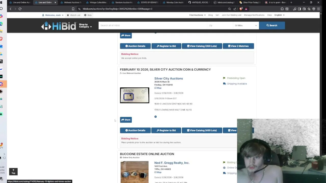Screen dimensions: 326x183
Task: Focus the Search all of HiBid field
Action: coord(153,25)
